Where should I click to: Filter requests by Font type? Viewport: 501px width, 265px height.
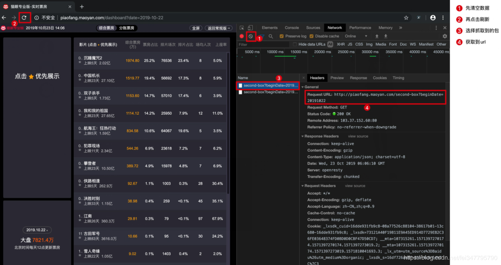393,44
